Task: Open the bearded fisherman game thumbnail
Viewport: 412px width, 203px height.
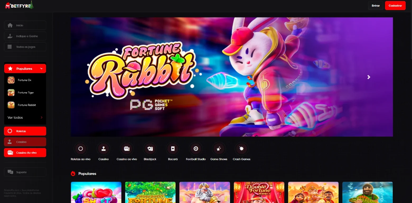Action: click(x=368, y=192)
